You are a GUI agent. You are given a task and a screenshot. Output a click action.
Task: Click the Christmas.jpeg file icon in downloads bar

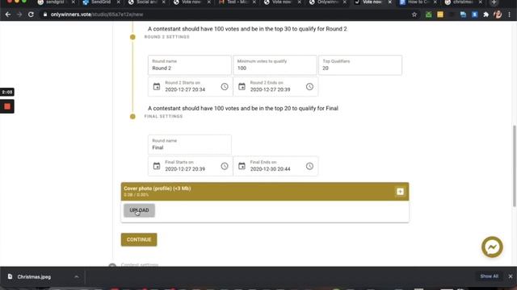[11, 276]
